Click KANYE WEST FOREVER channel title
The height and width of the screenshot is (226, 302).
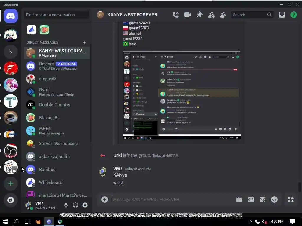pos(132,15)
